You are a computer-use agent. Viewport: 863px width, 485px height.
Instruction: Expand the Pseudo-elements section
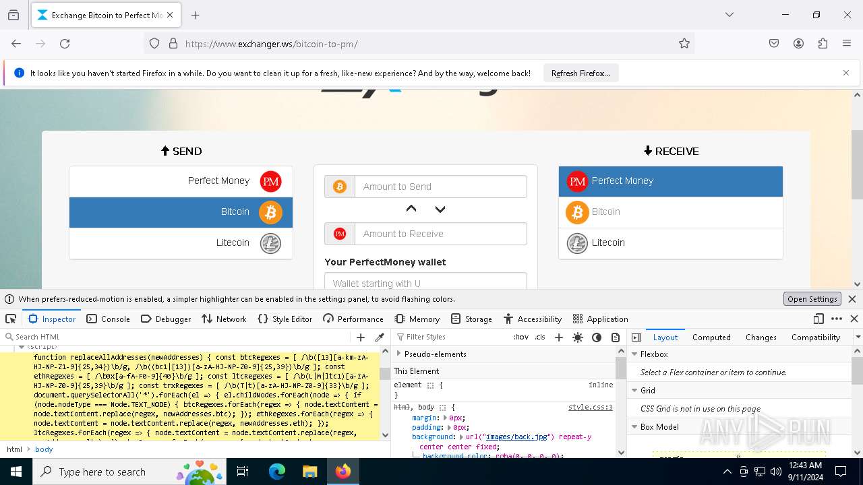tap(398, 354)
